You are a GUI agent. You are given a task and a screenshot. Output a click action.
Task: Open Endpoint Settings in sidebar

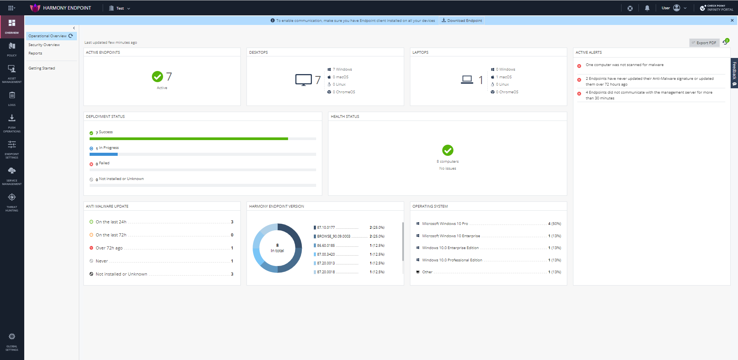pyautogui.click(x=12, y=150)
